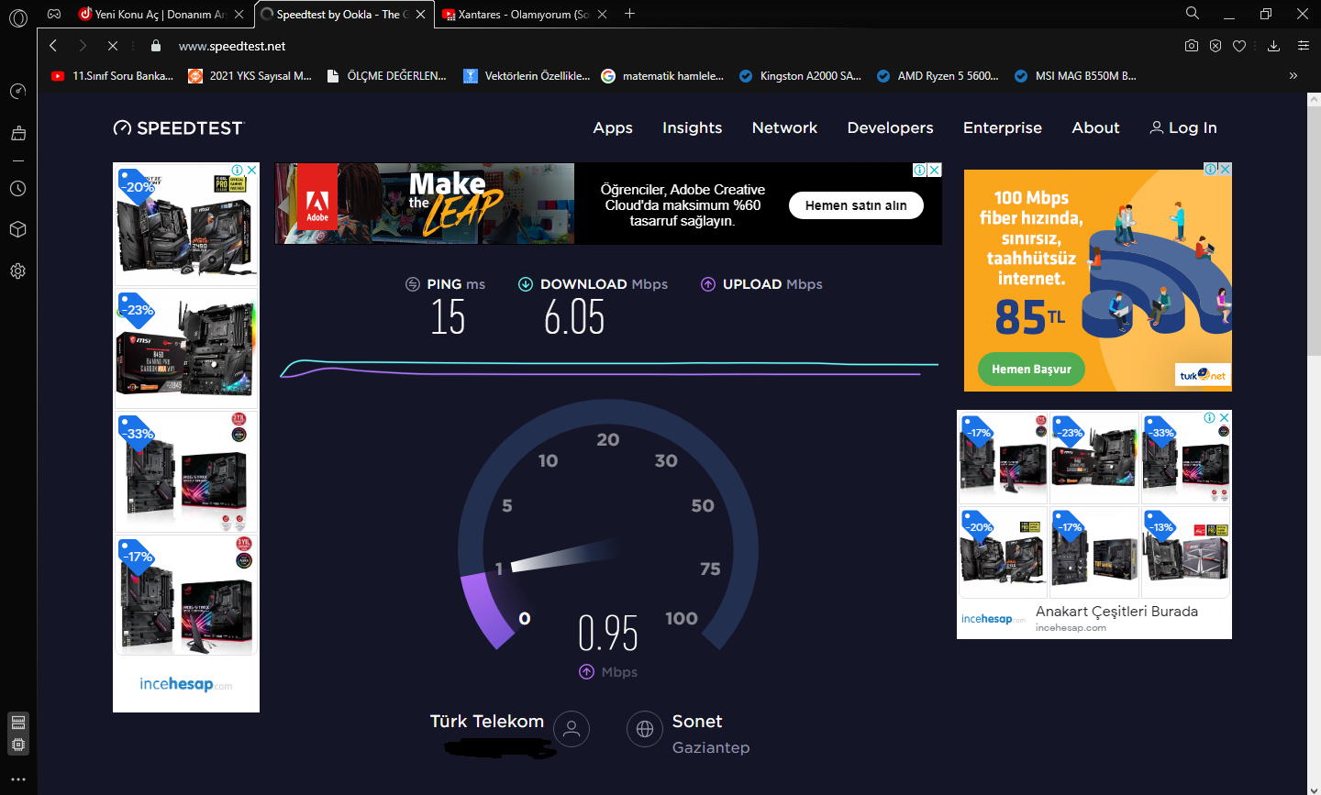Open MSI MAG B550M bookmark

coord(1075,76)
